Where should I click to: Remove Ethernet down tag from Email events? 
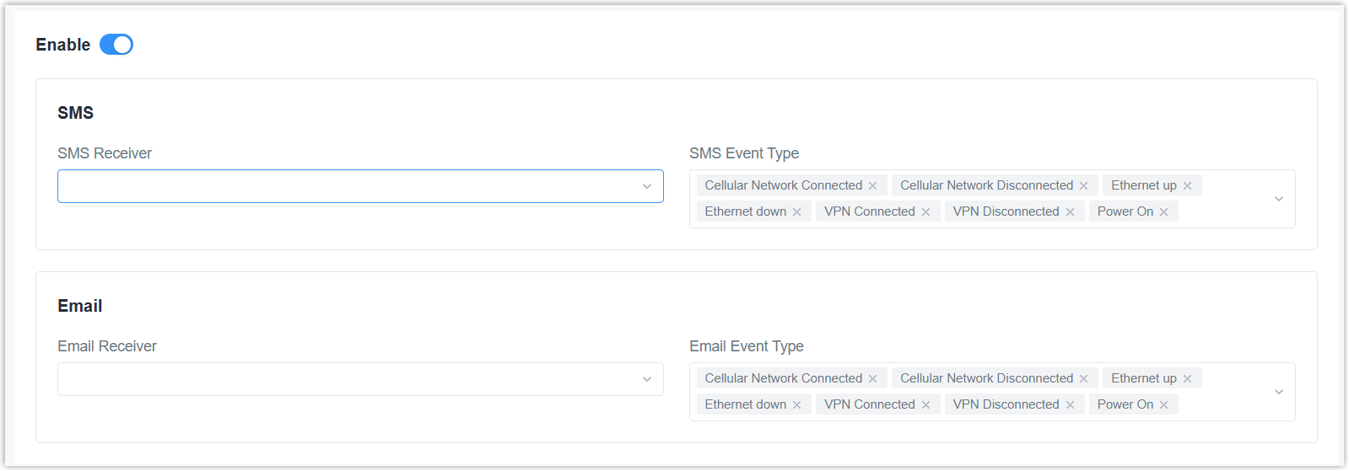tap(796, 405)
